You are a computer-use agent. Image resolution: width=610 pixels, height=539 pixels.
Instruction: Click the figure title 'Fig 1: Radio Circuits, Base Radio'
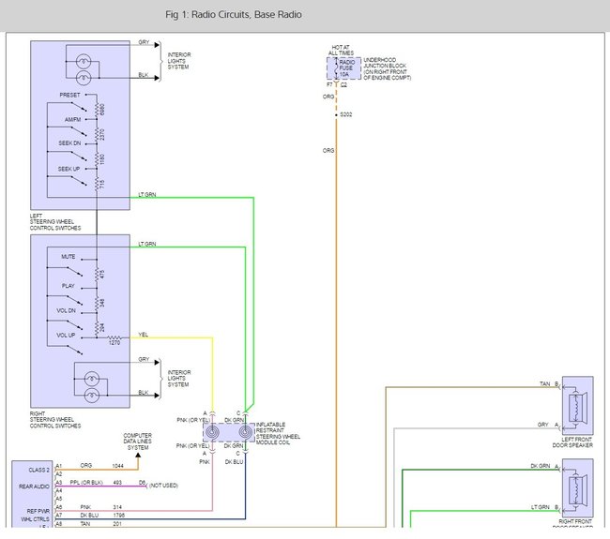(234, 16)
